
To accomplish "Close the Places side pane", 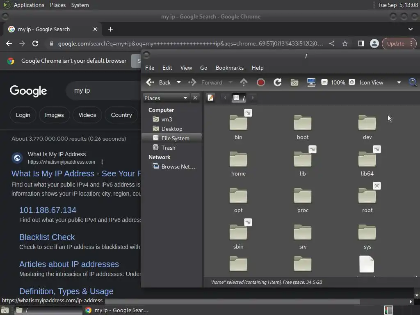I will pyautogui.click(x=195, y=98).
